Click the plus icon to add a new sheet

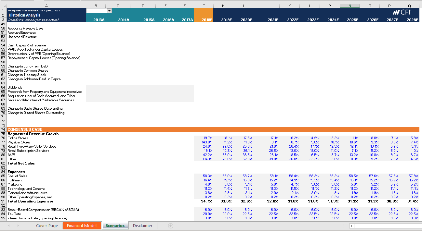click(171, 225)
